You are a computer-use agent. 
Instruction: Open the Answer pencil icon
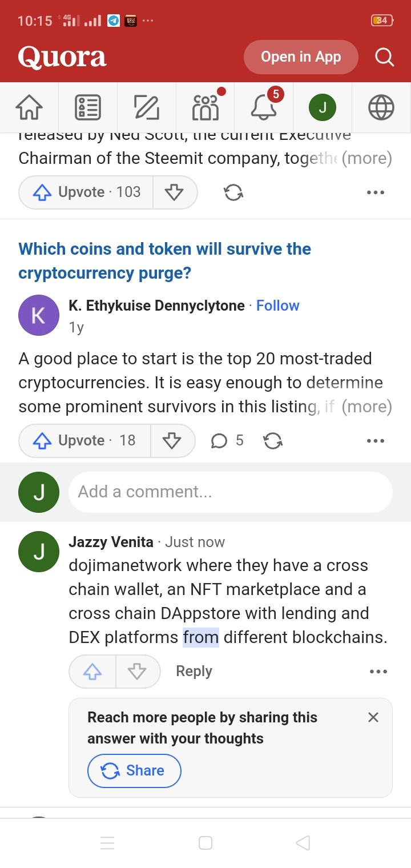[x=147, y=107]
